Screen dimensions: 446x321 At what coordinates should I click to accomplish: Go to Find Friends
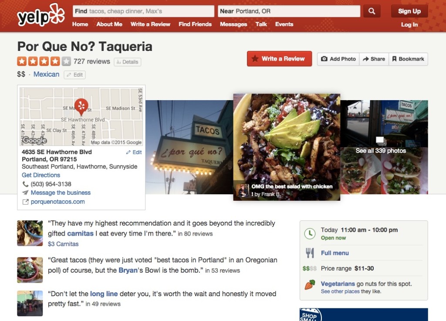(x=195, y=24)
